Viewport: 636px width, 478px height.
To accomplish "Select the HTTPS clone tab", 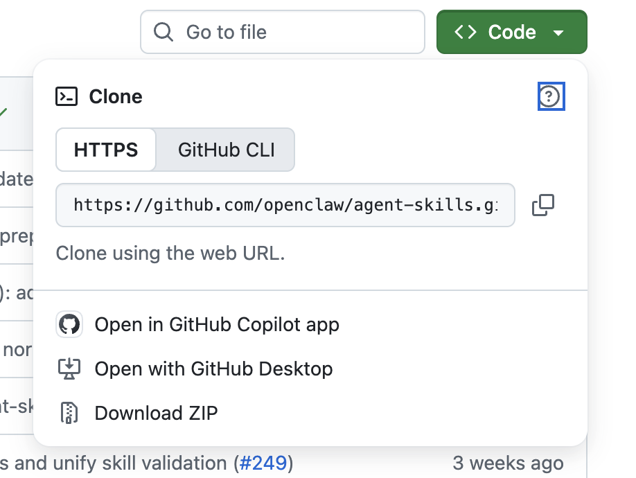I will [x=106, y=150].
